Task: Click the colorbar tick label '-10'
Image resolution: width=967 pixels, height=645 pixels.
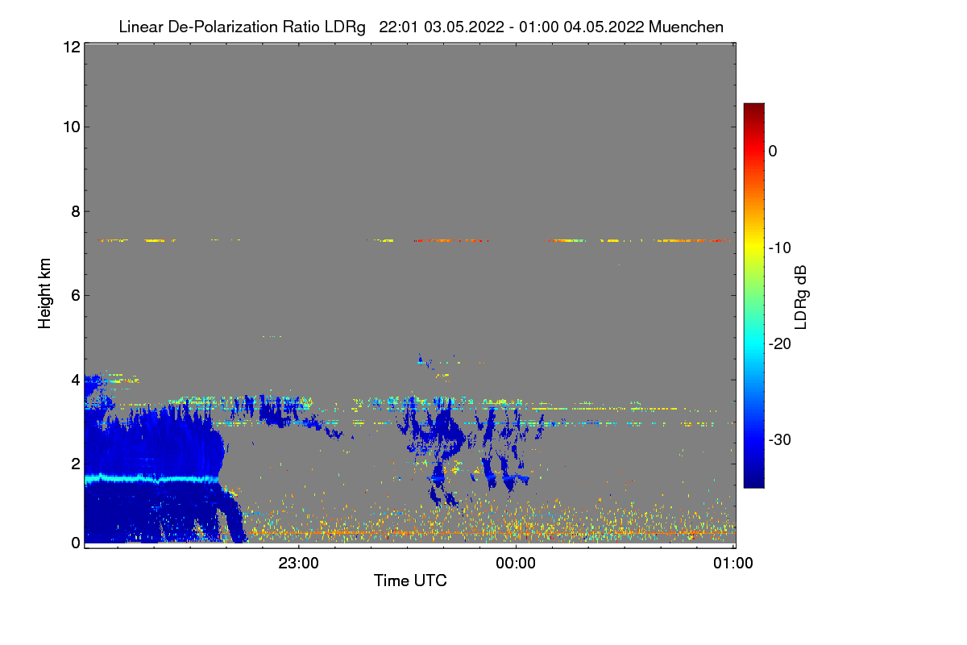Action: click(x=780, y=248)
